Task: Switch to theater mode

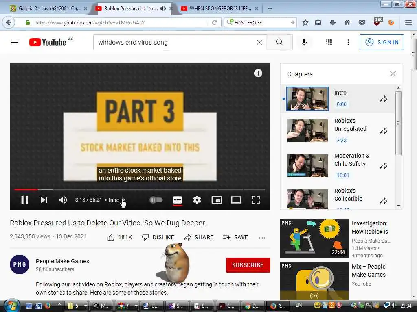Action: tap(236, 200)
